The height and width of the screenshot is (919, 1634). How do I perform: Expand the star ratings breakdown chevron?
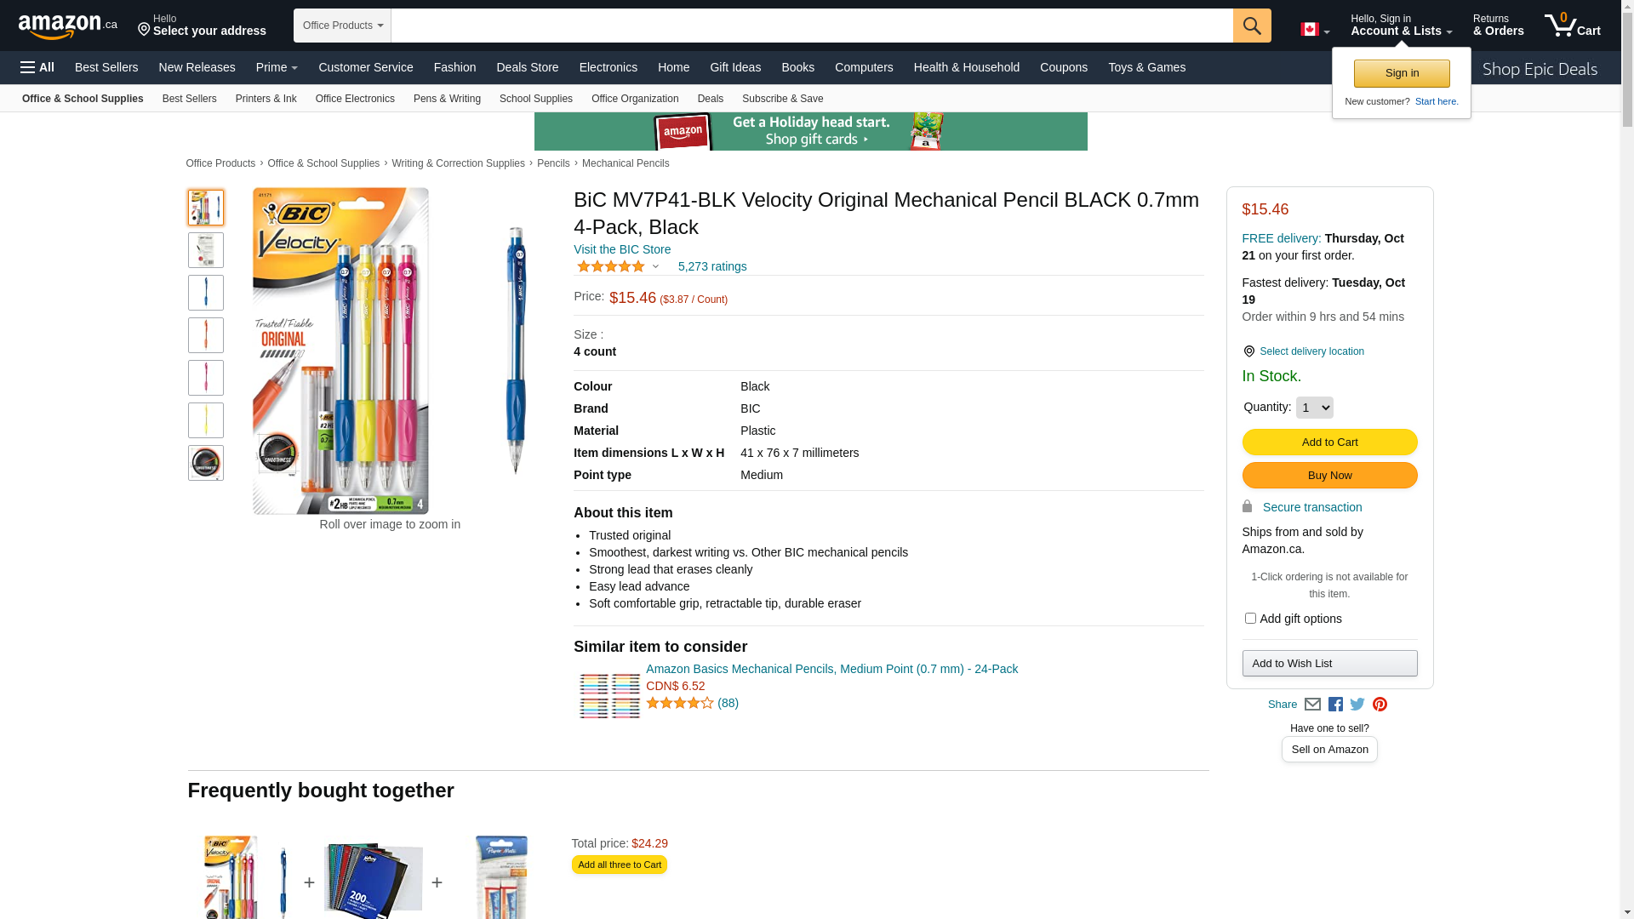(655, 266)
